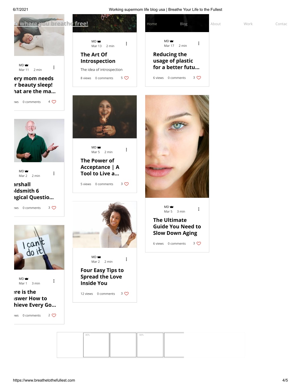Screen dimensions: 301x390
Task: Open three-dot menu on Power of Acceptance post
Action: (126, 150)
